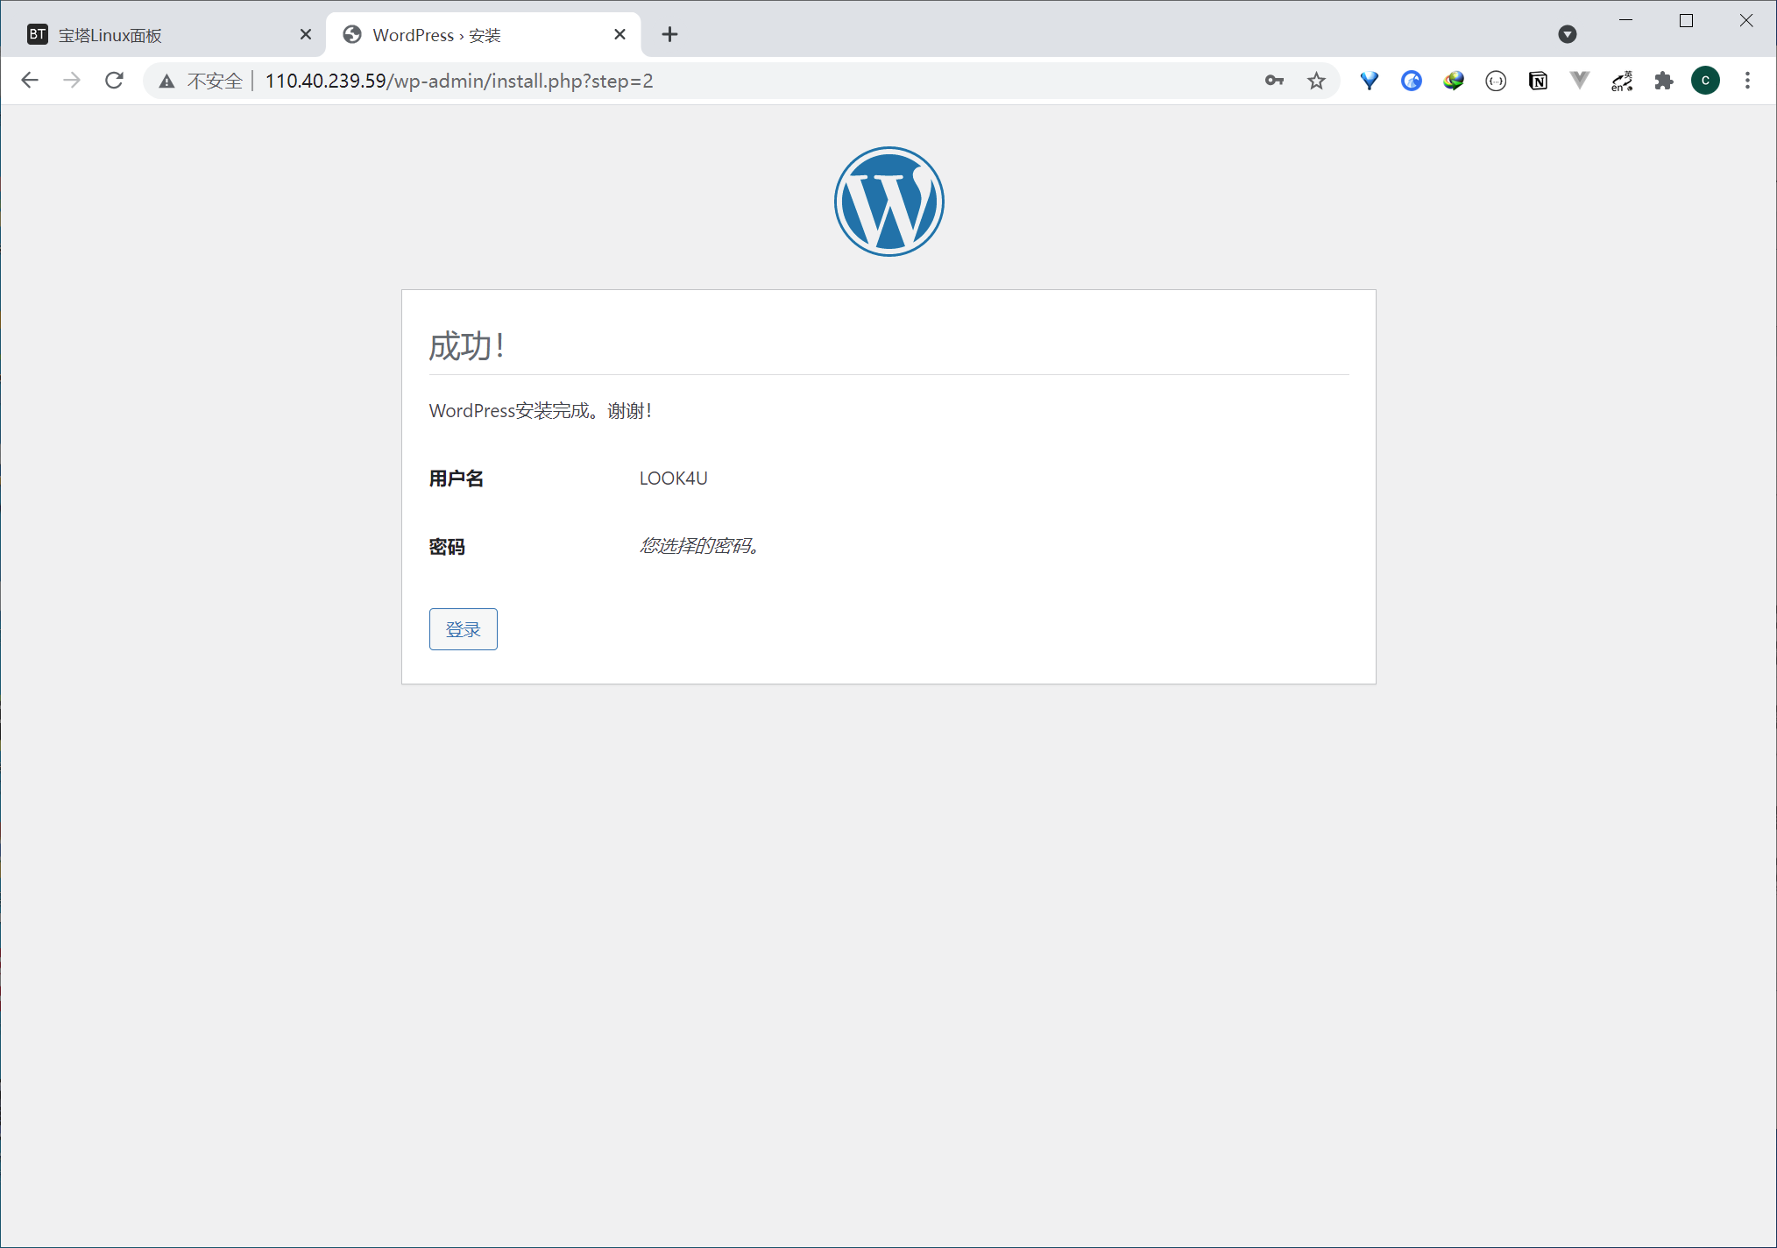The image size is (1777, 1248).
Task: Close the WordPress › 安装 tab
Action: click(x=619, y=34)
